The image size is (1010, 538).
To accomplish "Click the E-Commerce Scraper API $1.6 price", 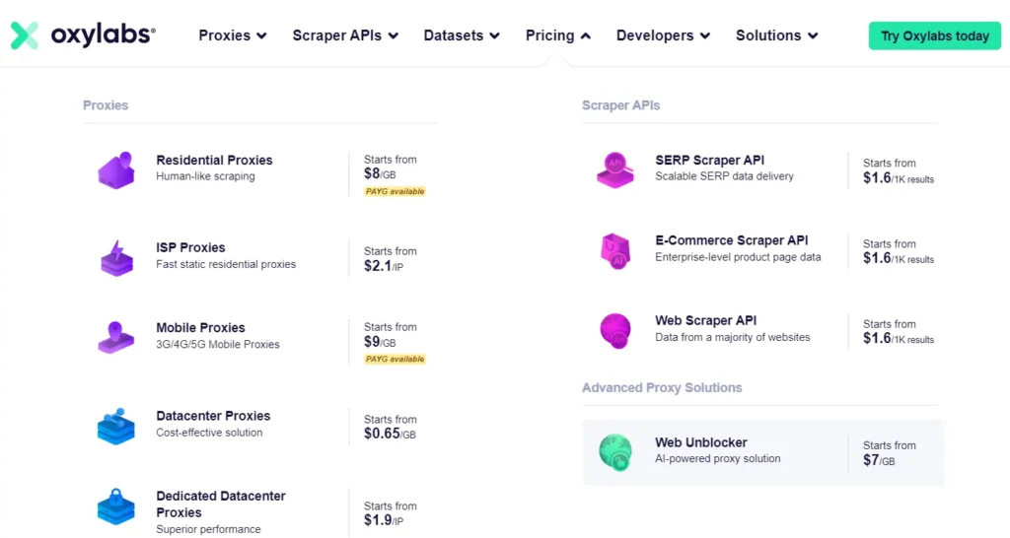I will pyautogui.click(x=899, y=259).
